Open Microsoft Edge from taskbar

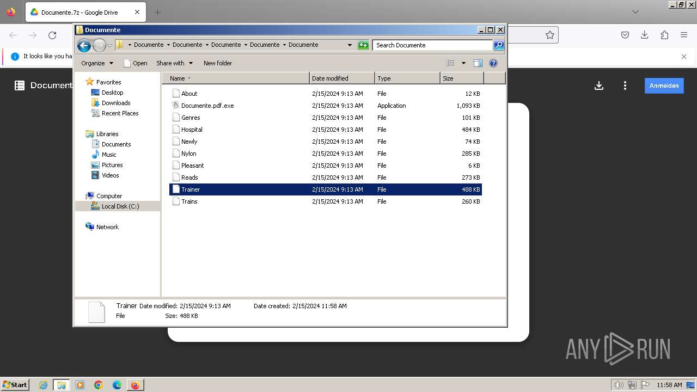[x=117, y=385]
